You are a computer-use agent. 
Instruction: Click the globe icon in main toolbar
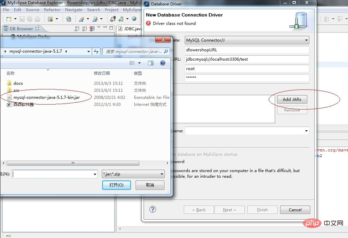(134, 19)
